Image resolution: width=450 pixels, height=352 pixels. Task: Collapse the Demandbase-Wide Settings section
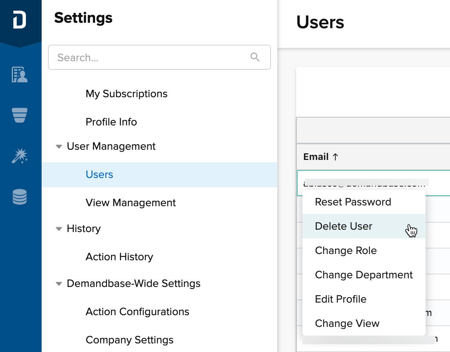[59, 284]
